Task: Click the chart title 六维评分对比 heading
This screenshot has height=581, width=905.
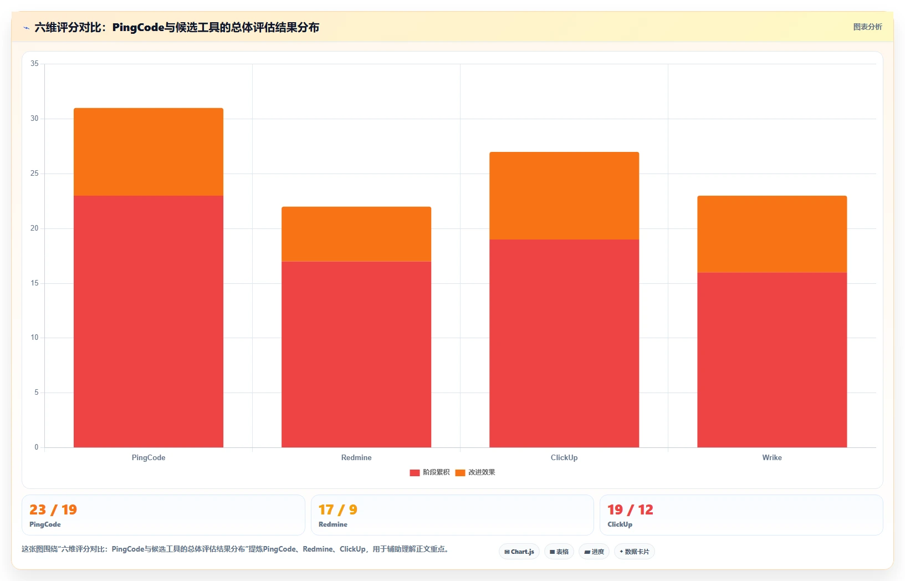Action: [x=177, y=27]
